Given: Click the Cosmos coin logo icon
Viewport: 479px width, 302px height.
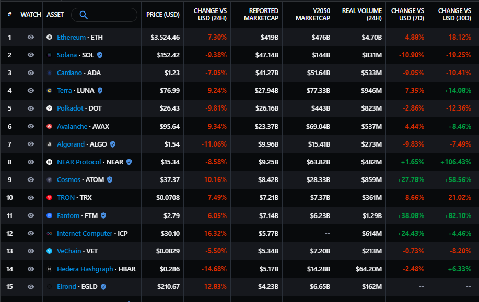Looking at the screenshot, I should (49, 179).
